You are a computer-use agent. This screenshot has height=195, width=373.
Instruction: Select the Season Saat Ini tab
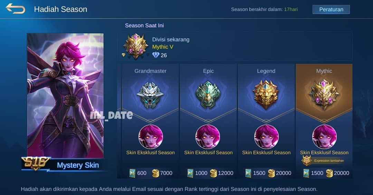tap(144, 26)
